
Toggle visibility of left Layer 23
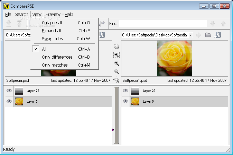(9, 91)
